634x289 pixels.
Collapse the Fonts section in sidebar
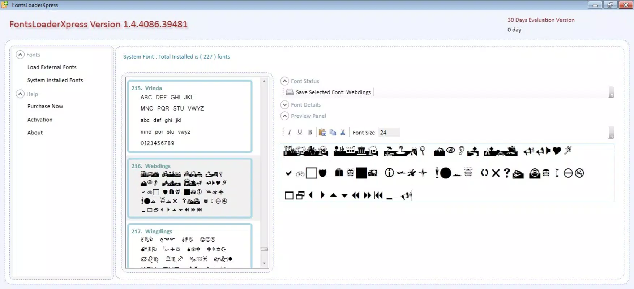coord(20,55)
